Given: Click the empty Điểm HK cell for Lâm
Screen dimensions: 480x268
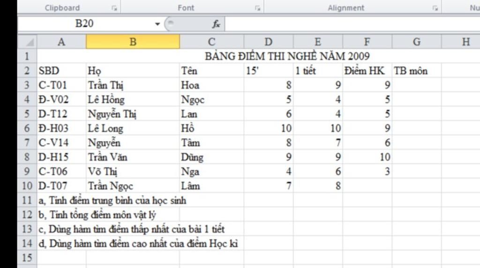Looking at the screenshot, I should tap(367, 186).
